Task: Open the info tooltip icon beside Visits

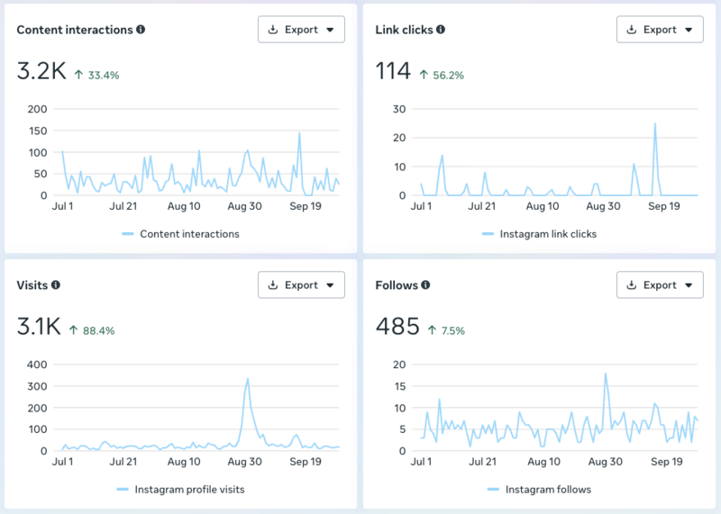Action: point(56,285)
